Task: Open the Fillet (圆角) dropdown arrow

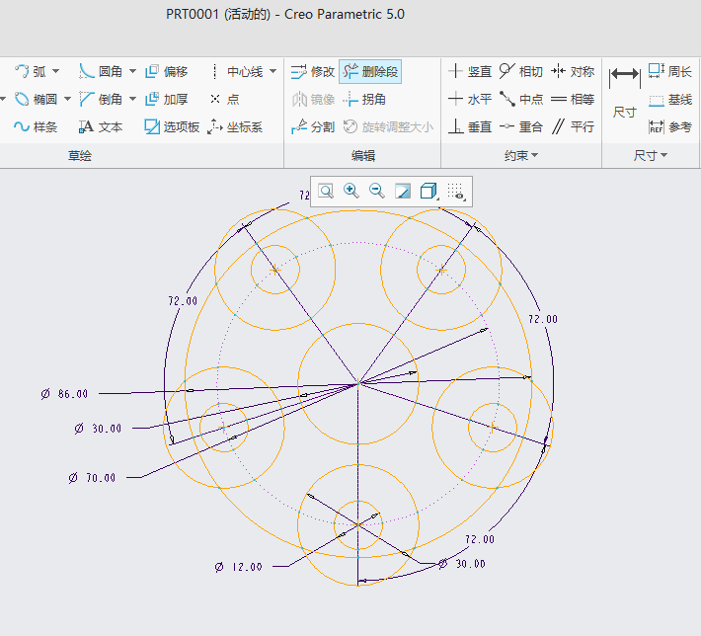Action: (132, 71)
